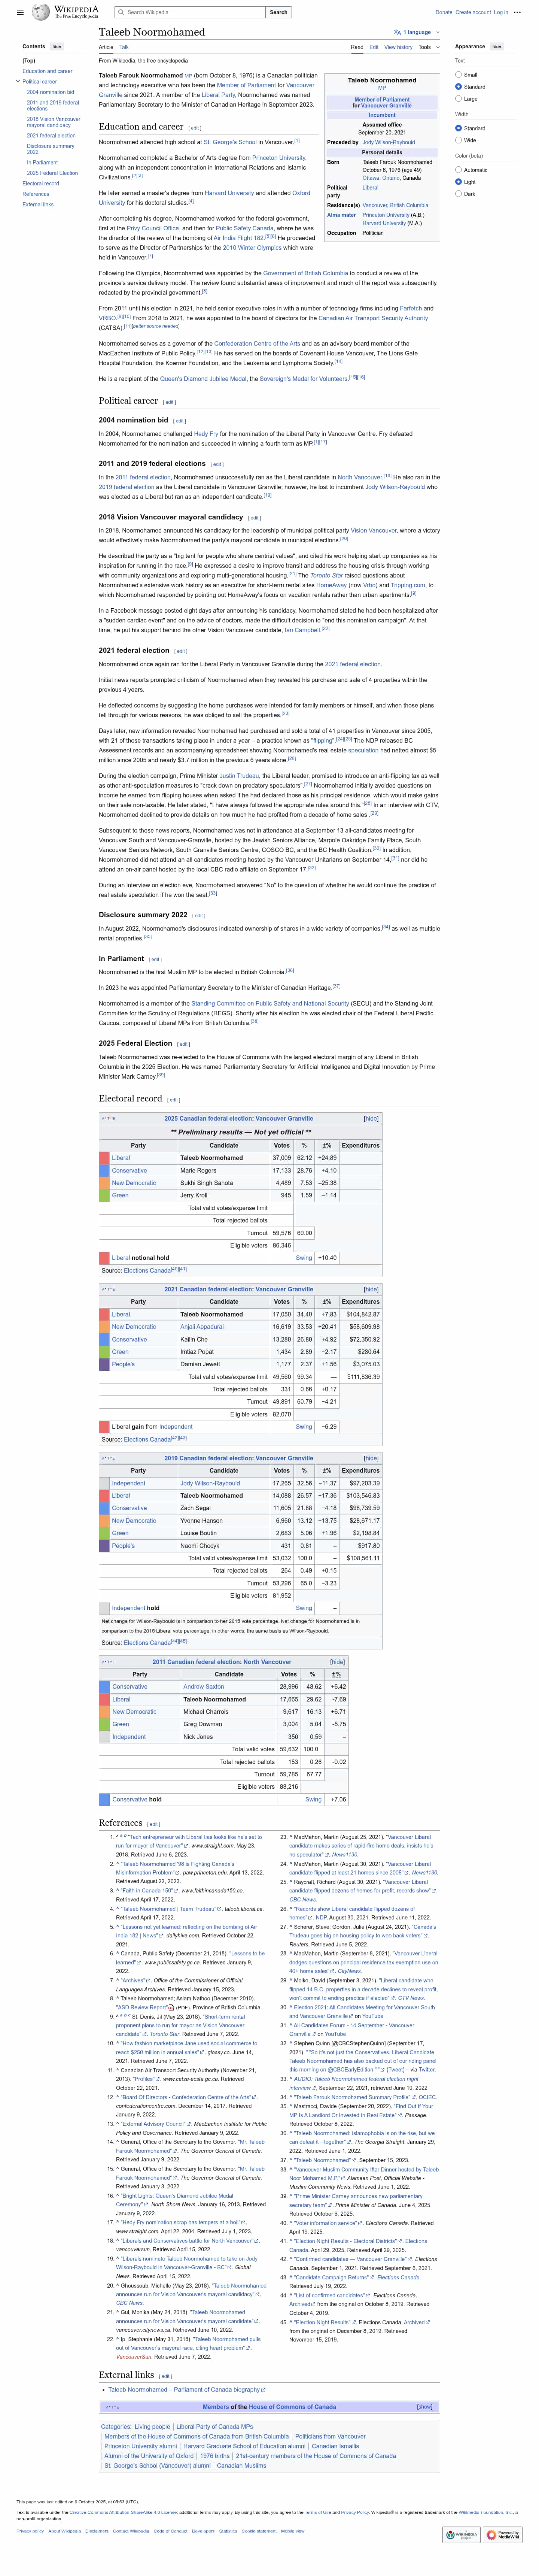Select the Automatic color option

(x=458, y=170)
